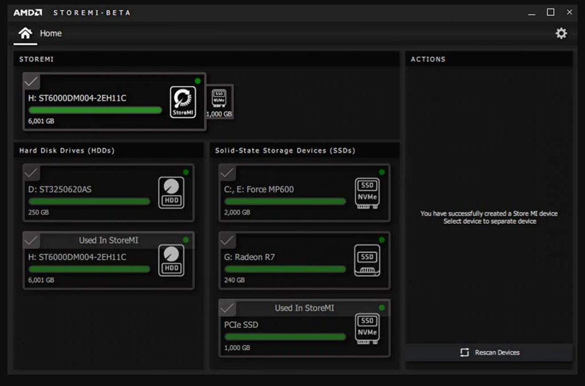This screenshot has height=386, width=585.
Task: Select the small SSD NVMe icon beside StoreMI card
Action: (x=219, y=99)
